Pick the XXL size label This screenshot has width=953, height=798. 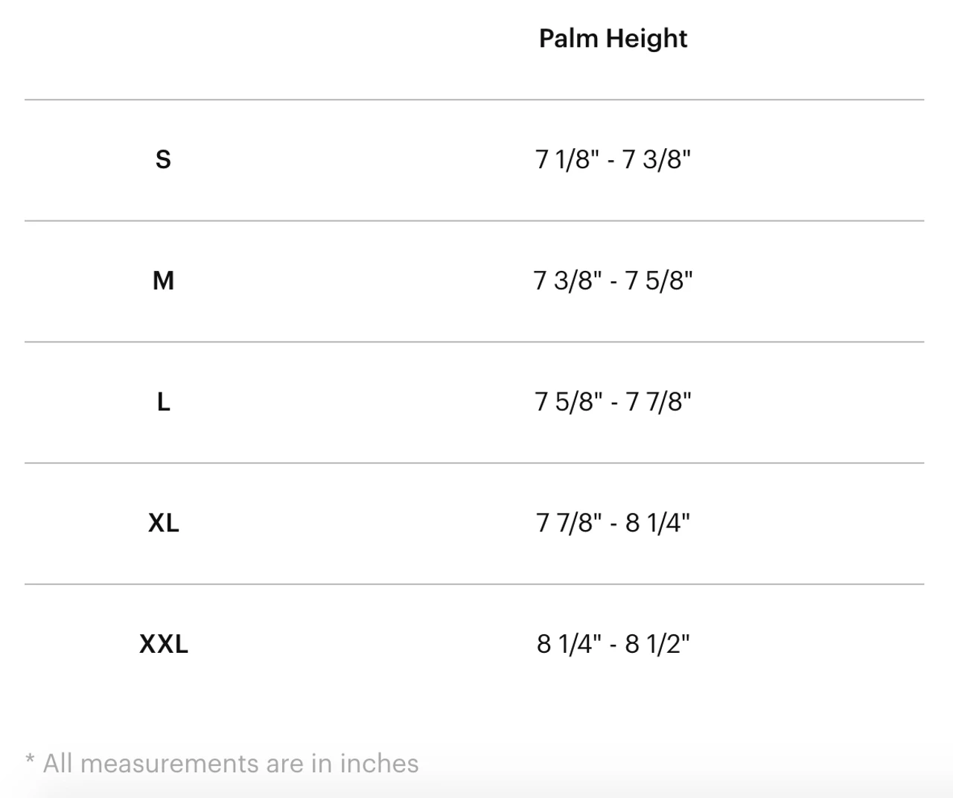click(x=164, y=644)
